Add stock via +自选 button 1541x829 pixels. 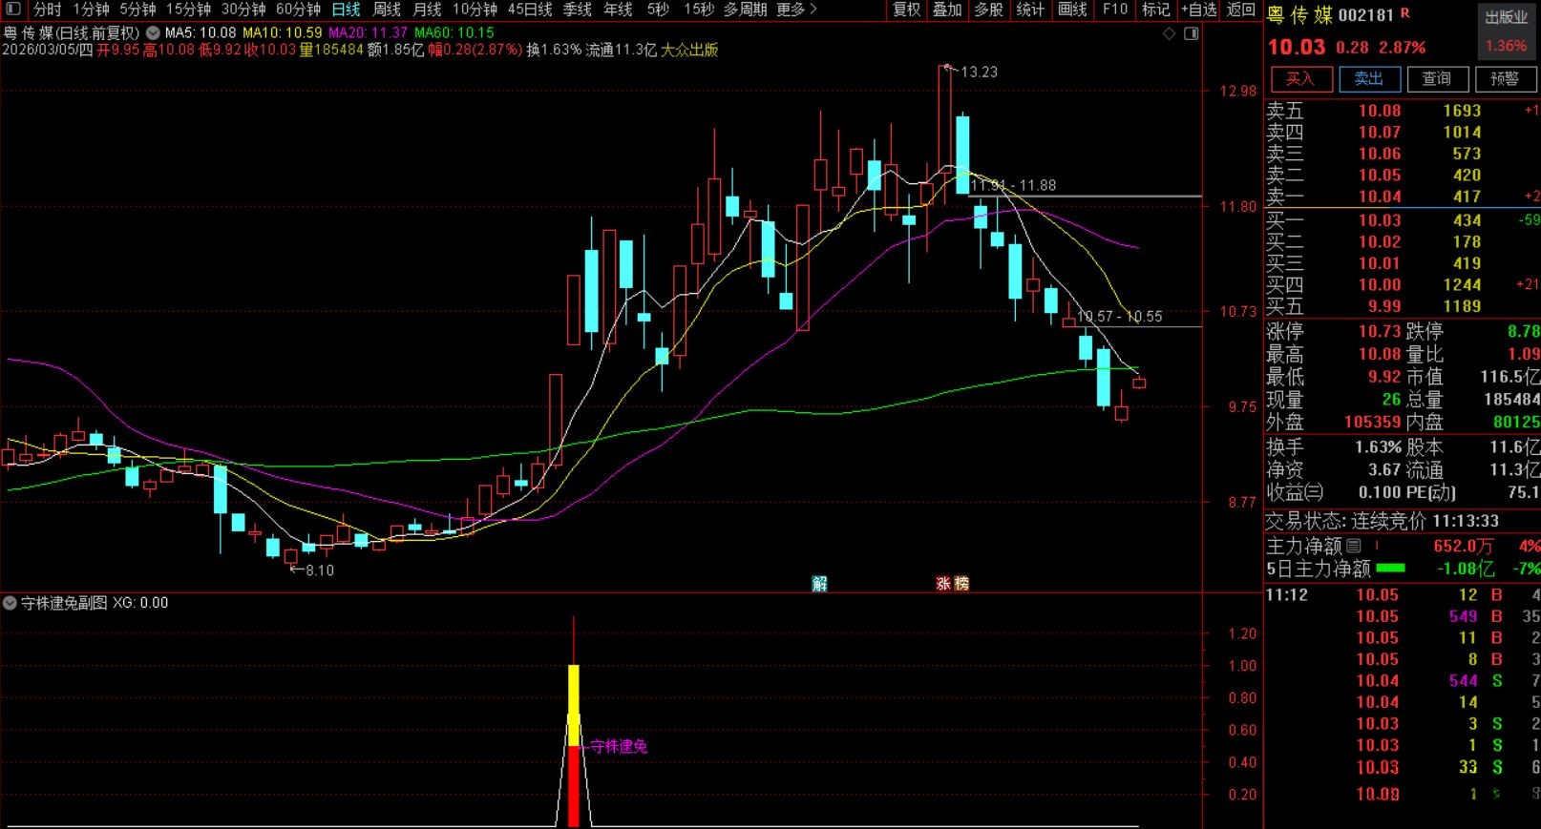click(x=1198, y=10)
